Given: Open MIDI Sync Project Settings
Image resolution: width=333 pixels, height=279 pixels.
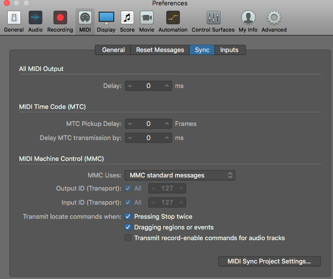Looking at the screenshot, I should 269,262.
